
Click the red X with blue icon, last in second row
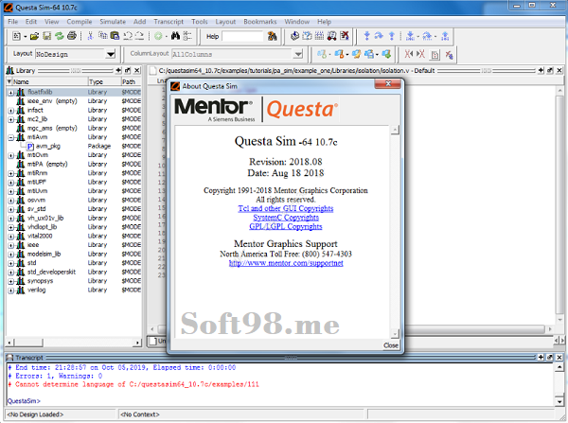449,55
